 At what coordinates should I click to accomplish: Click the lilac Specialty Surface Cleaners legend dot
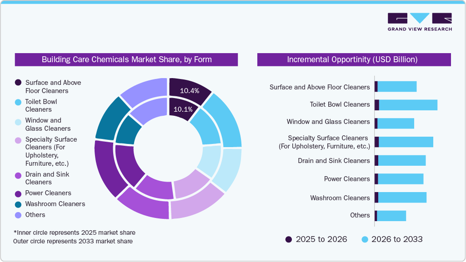coord(18,140)
